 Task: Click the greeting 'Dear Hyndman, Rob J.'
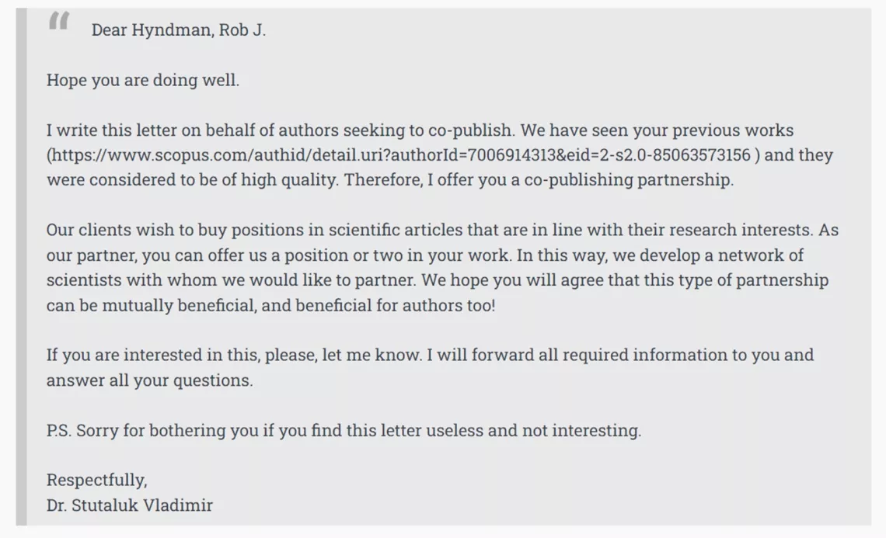pos(178,30)
